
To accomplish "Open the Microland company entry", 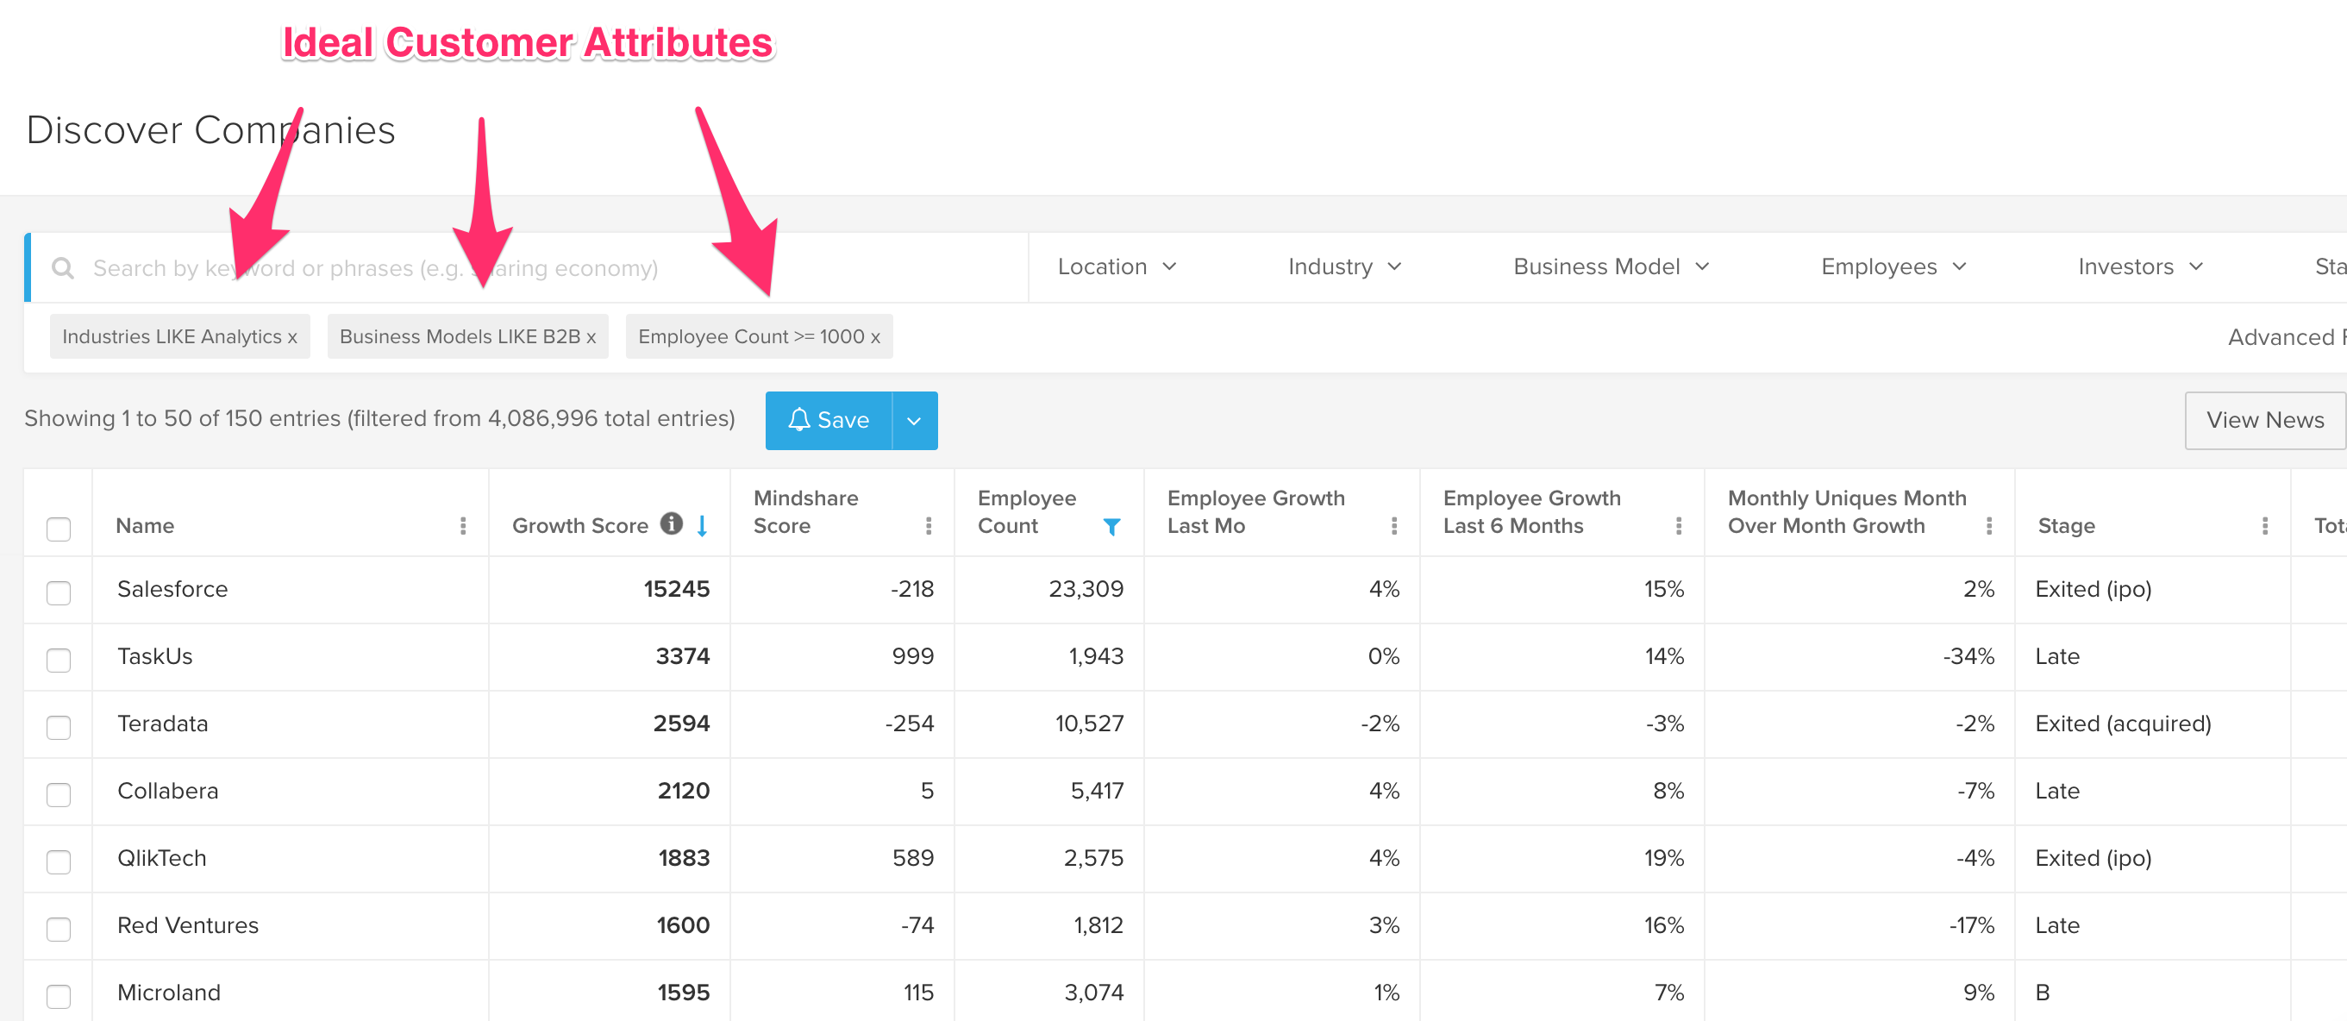I will point(168,994).
